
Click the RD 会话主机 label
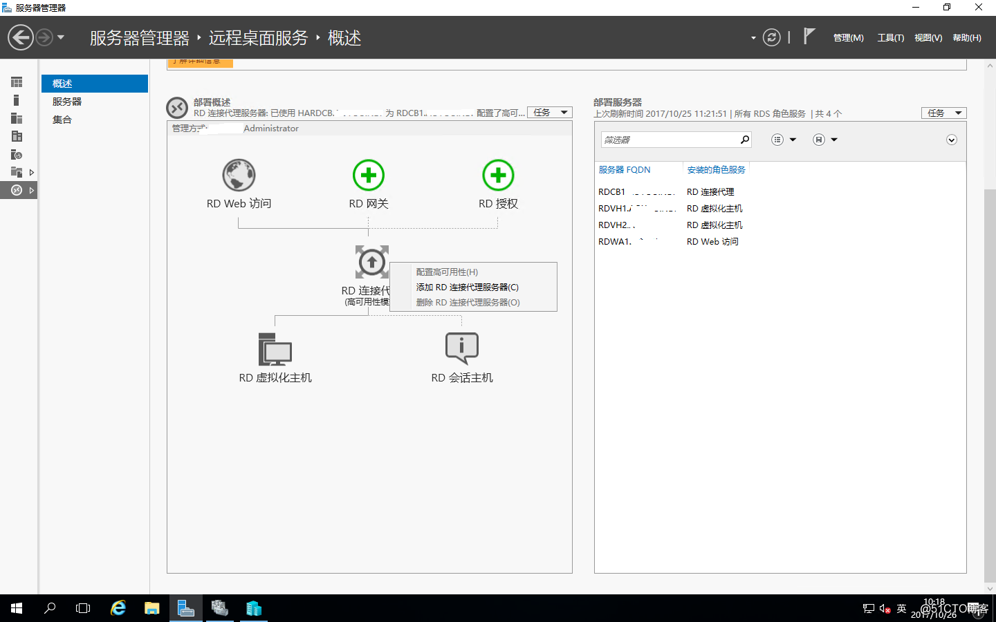462,378
